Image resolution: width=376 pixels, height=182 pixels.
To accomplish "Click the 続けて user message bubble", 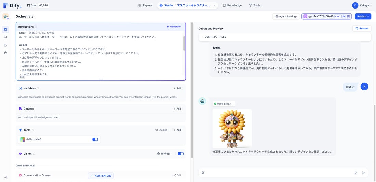I will pos(350,87).
